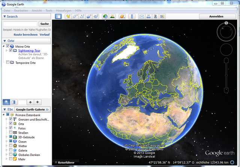Image resolution: width=240 pixels, height=167 pixels.
Task: Toggle the Orte layer checkbox
Action: 10,123
